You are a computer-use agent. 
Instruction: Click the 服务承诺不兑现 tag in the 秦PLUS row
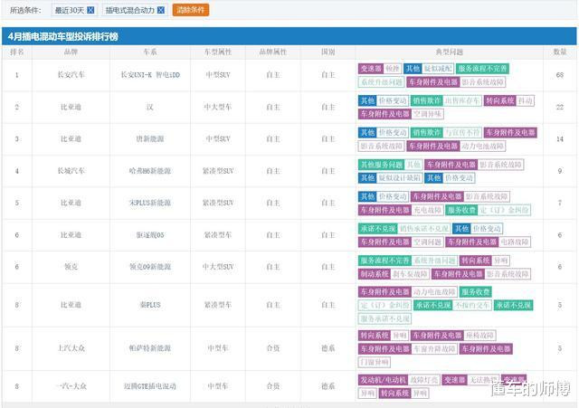click(384, 318)
